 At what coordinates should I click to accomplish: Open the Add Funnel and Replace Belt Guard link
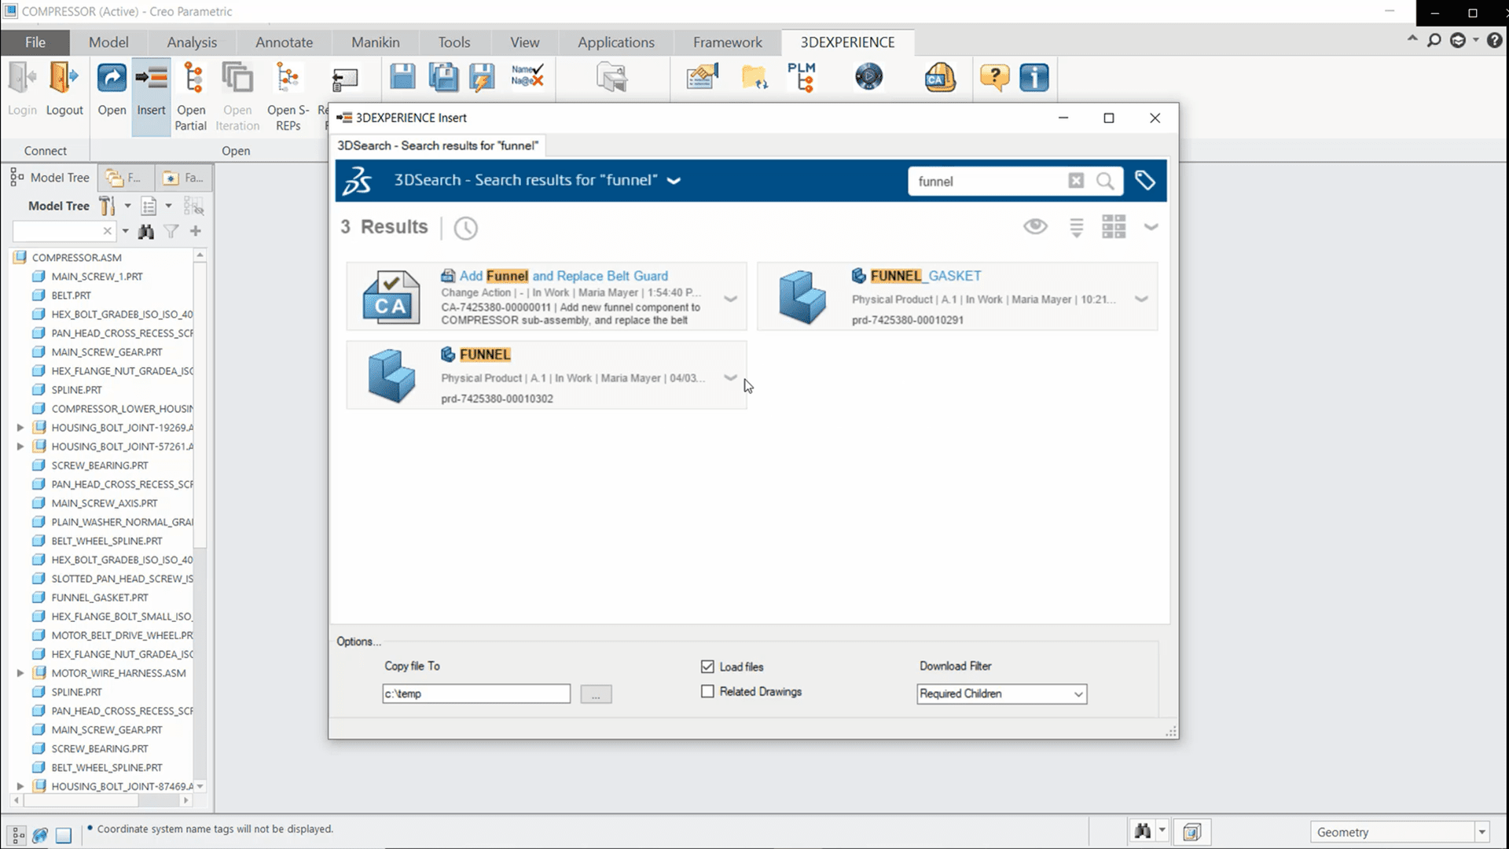tap(564, 276)
